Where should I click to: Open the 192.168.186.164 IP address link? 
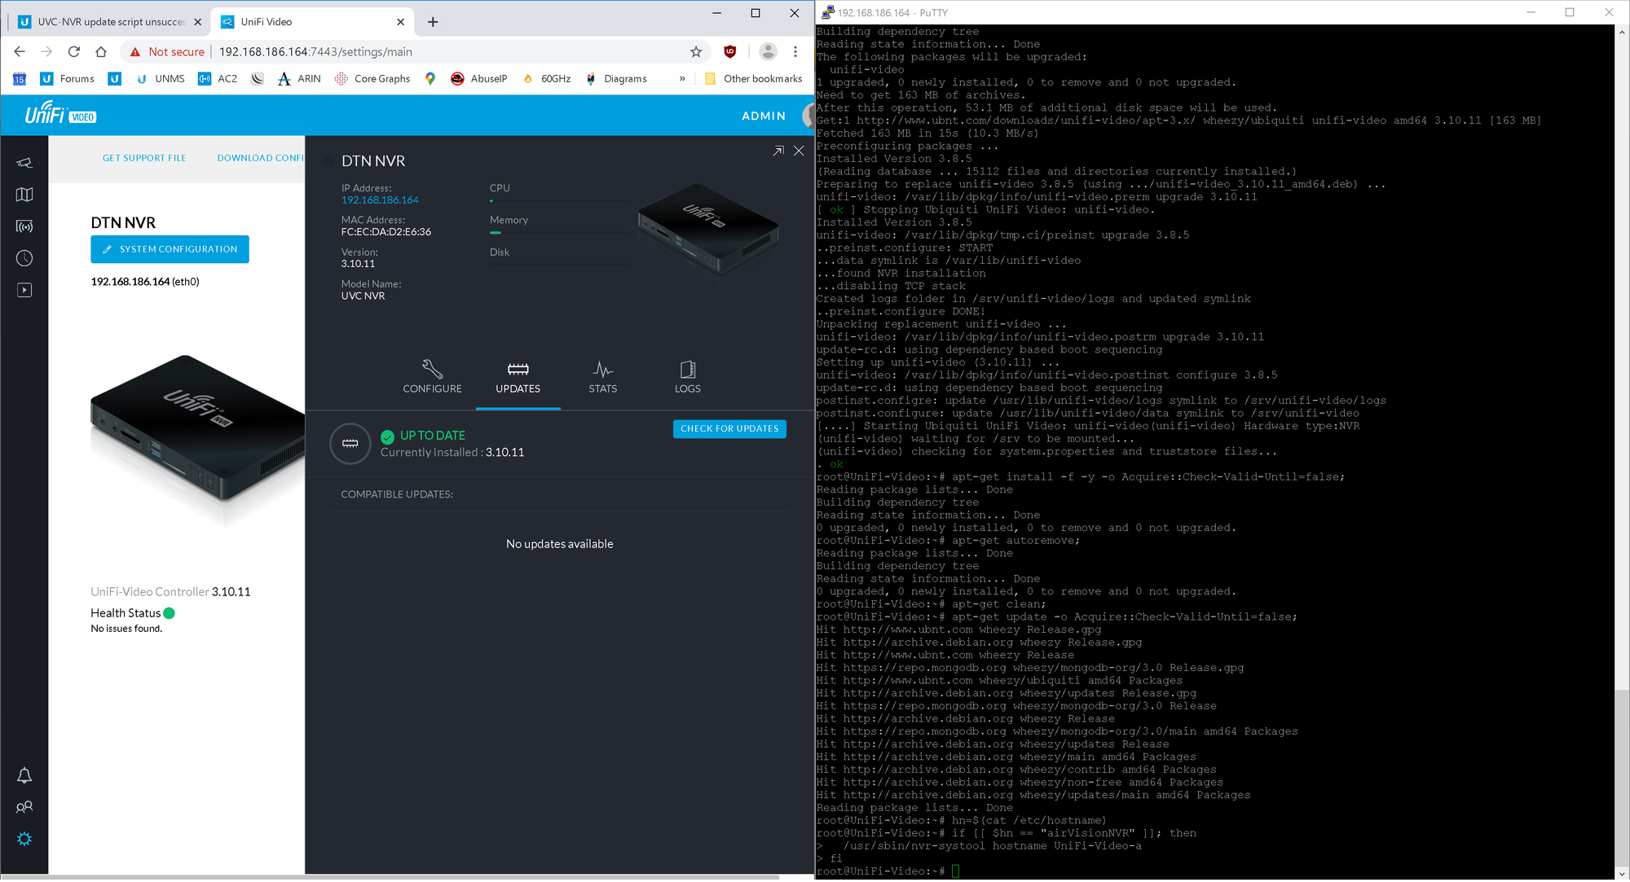pyautogui.click(x=380, y=200)
